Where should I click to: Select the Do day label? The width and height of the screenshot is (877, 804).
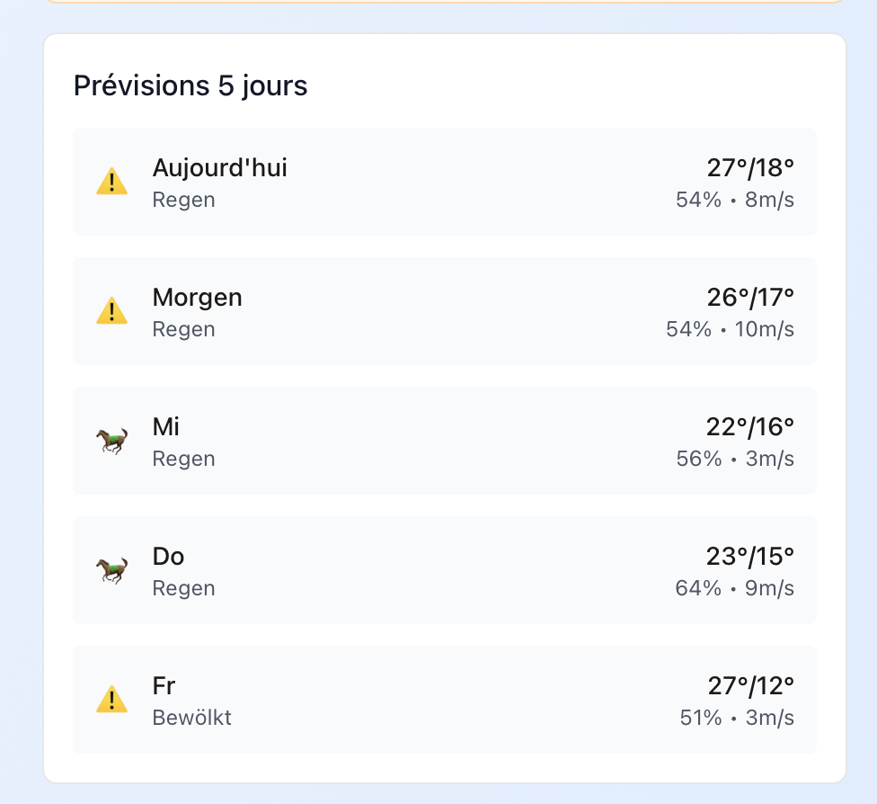click(x=168, y=557)
